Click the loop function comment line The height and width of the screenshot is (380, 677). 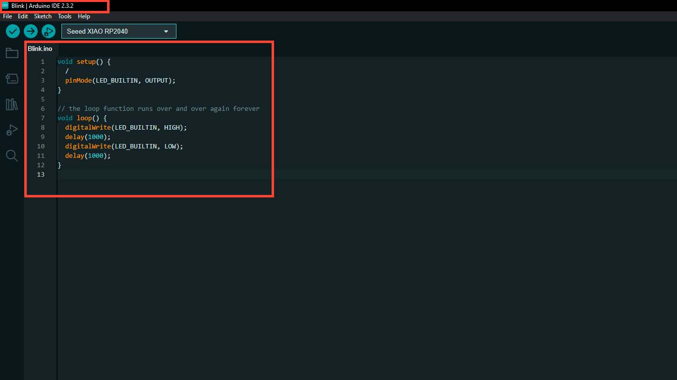159,109
